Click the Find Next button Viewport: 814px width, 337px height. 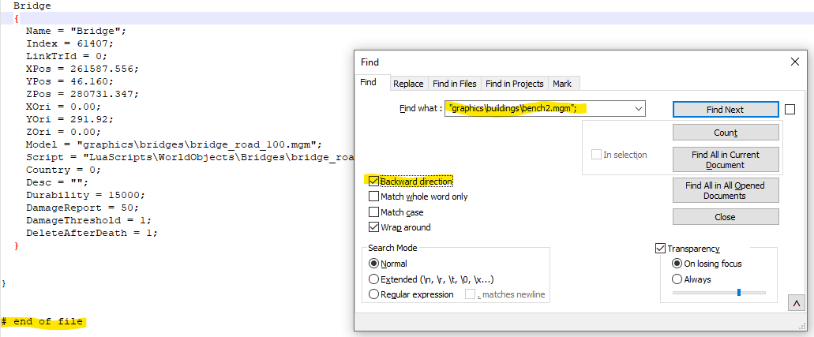pyautogui.click(x=726, y=110)
